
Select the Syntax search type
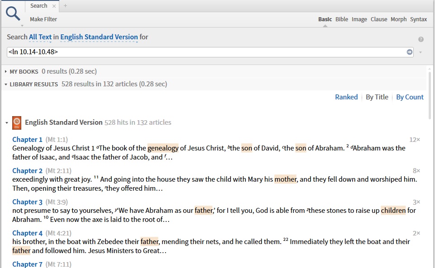point(418,19)
